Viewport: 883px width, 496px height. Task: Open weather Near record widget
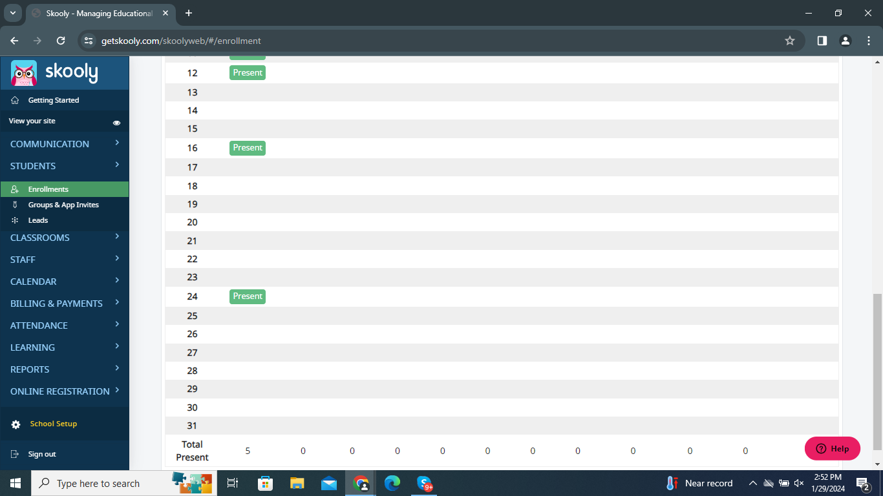(x=699, y=483)
